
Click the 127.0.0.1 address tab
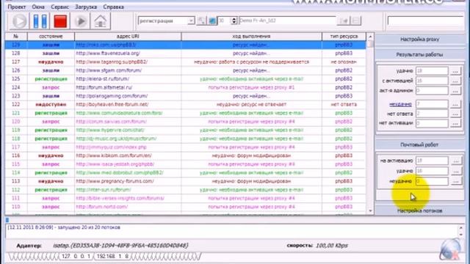(76, 257)
